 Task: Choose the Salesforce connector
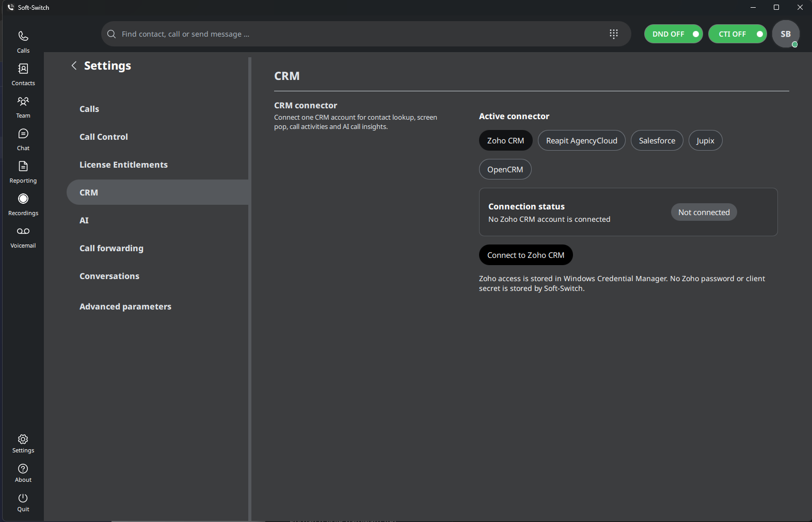[x=657, y=140]
